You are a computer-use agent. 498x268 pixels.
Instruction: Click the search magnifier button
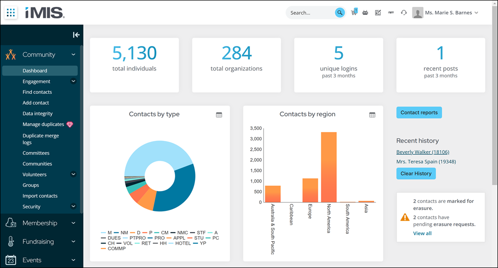[x=340, y=13]
